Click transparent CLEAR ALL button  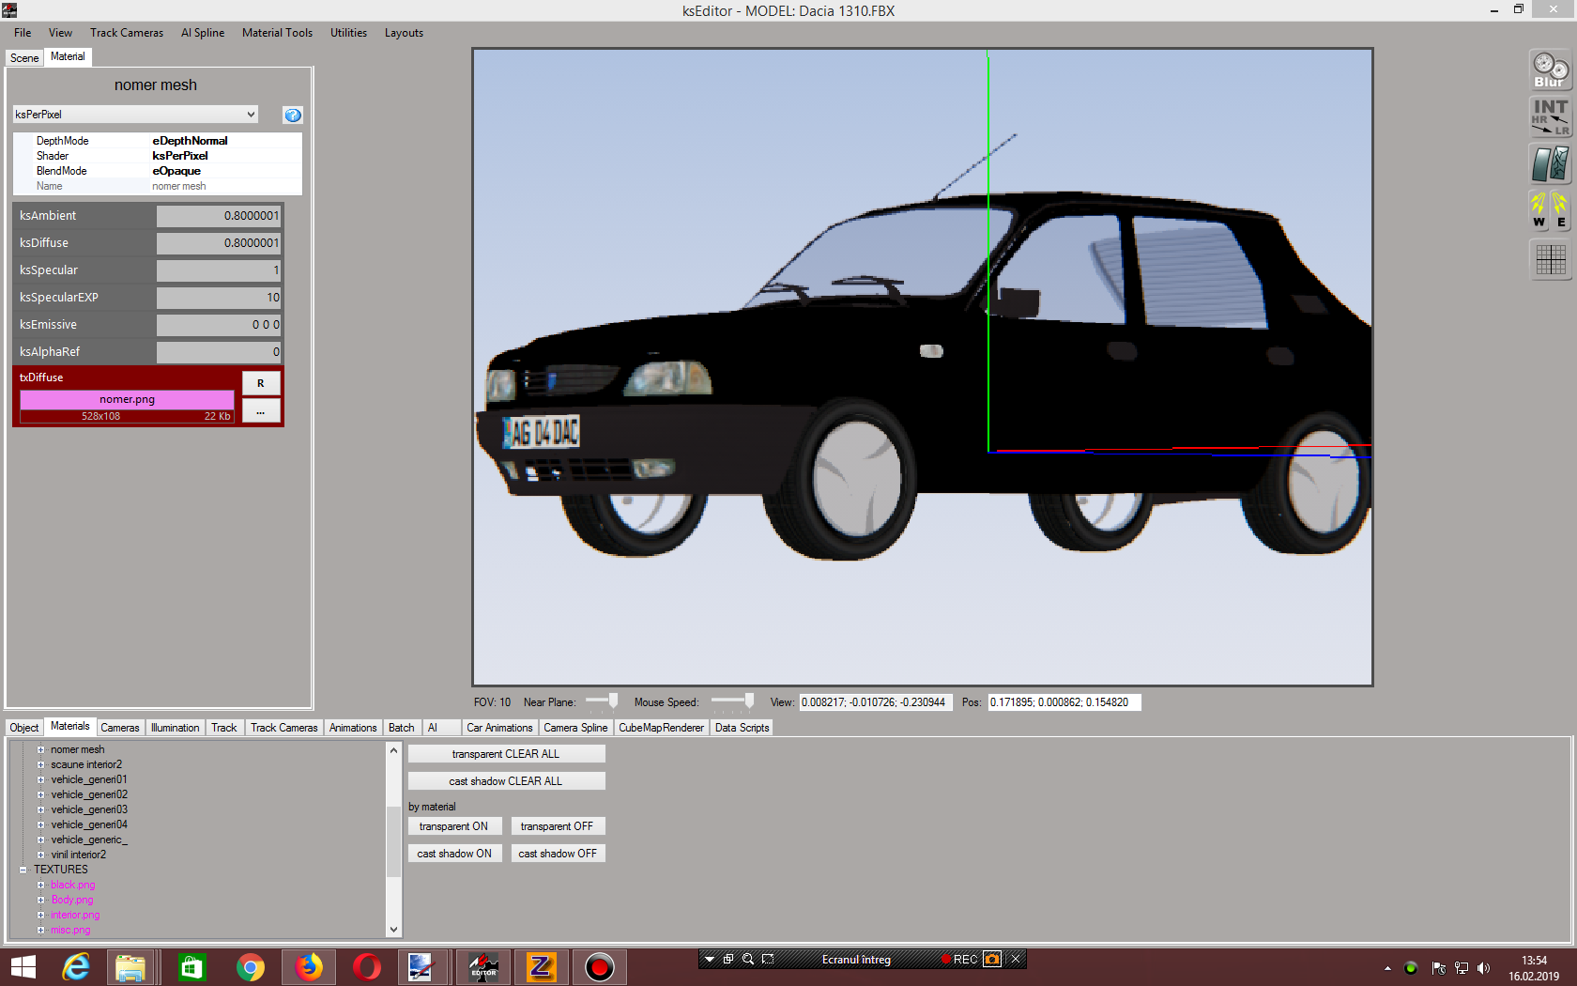(506, 754)
